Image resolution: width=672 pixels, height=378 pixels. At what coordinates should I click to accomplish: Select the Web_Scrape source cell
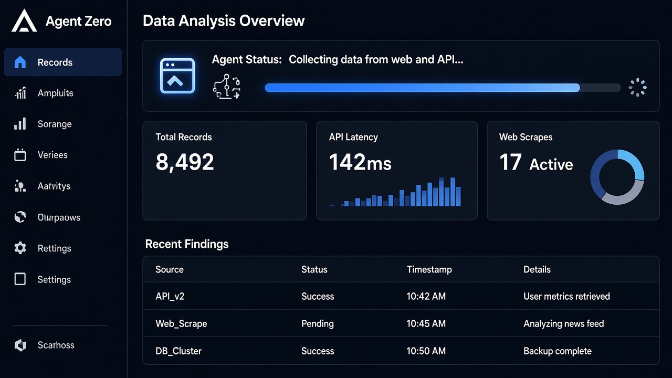[x=181, y=323]
